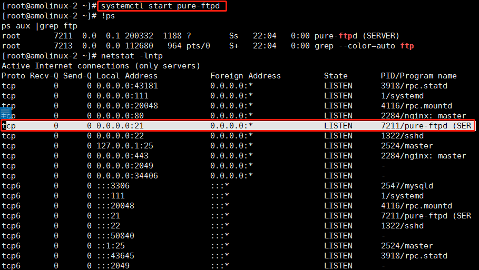Click the 'systemctl start pure-ftpd' command text

(x=160, y=6)
